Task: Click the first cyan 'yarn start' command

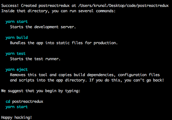Action: 17,22
